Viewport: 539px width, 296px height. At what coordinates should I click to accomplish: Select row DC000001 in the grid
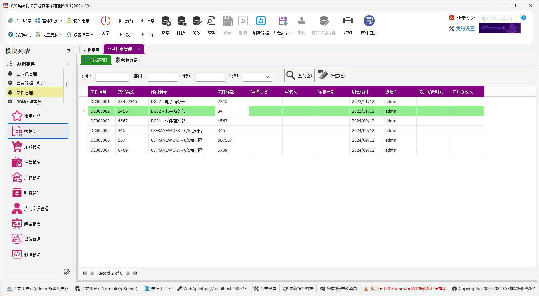[286, 102]
